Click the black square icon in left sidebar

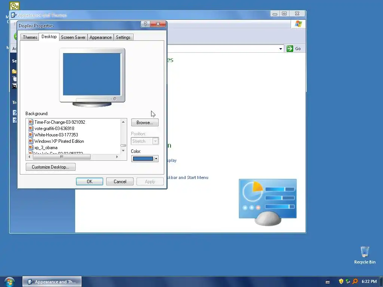[x=15, y=86]
